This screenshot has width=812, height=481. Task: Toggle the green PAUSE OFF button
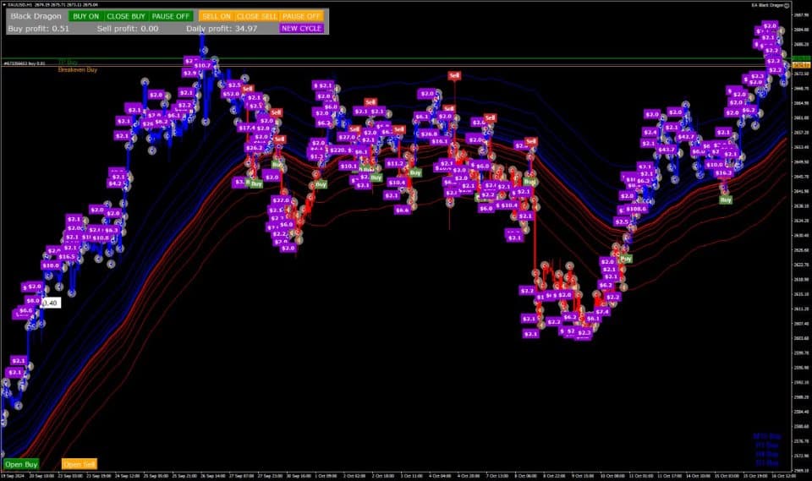tap(170, 16)
